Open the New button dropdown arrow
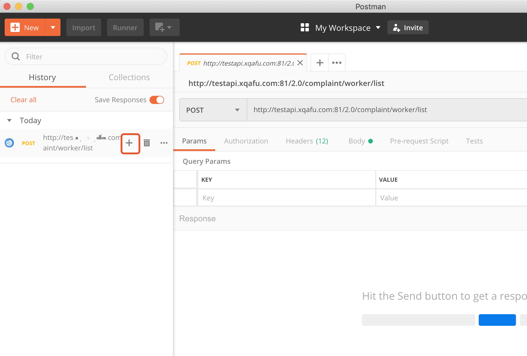The width and height of the screenshot is (527, 356). pyautogui.click(x=53, y=28)
